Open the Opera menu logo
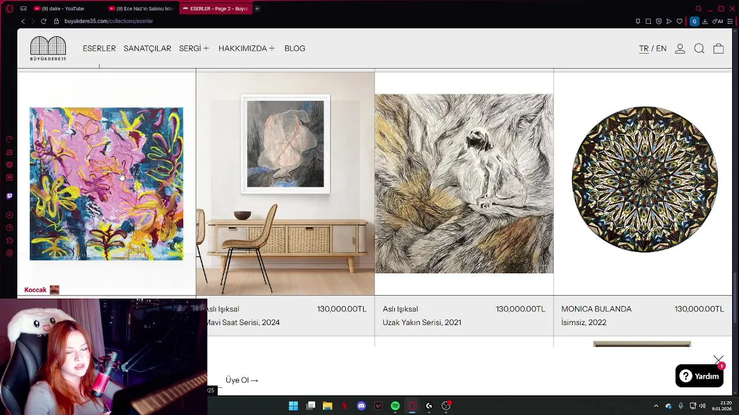The height and width of the screenshot is (415, 739). pyautogui.click(x=9, y=9)
